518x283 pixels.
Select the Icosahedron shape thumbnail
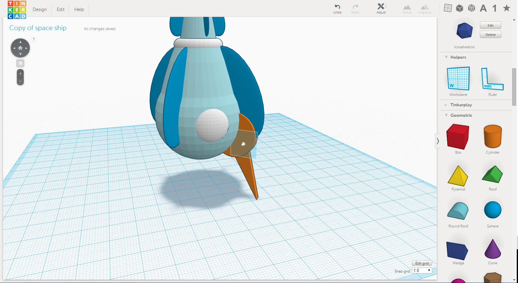coord(464,30)
